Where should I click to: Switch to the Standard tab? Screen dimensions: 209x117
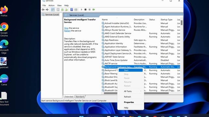point(80,97)
